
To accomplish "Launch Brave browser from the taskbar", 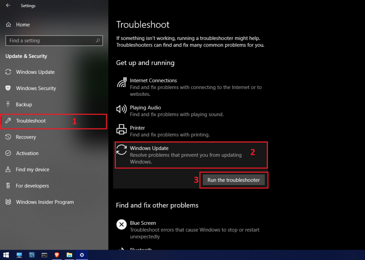I will 57,255.
